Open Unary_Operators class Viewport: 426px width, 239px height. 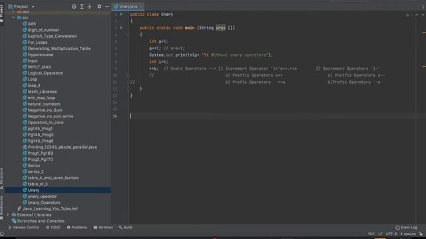point(44,202)
